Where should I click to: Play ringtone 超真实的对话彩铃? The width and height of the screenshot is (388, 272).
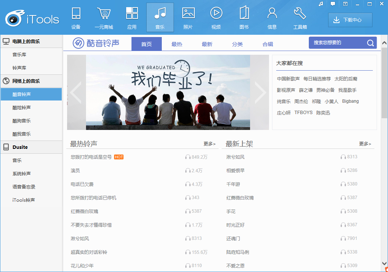click(x=89, y=252)
